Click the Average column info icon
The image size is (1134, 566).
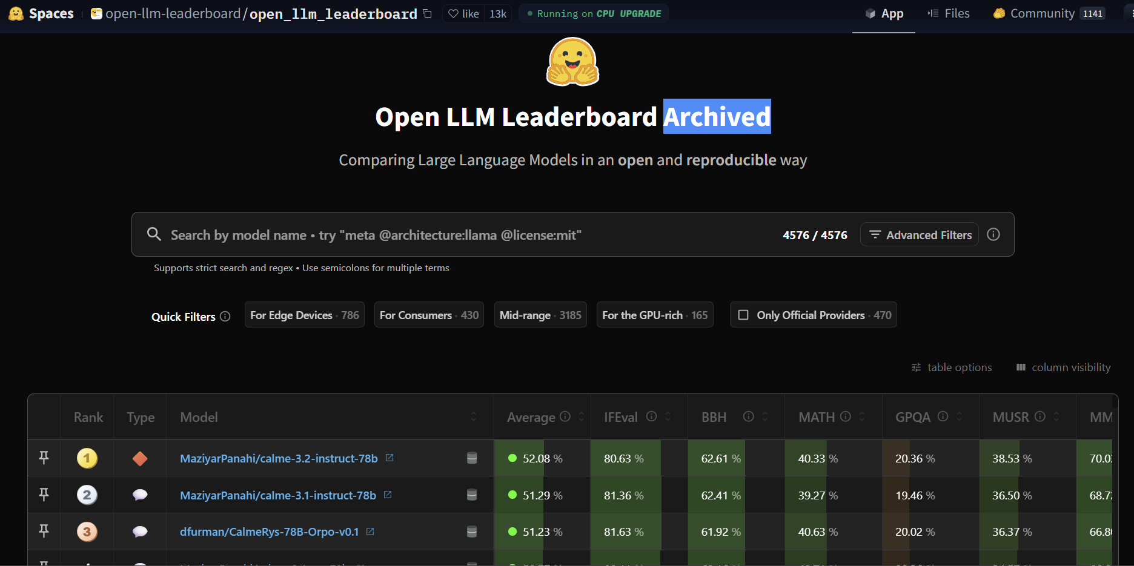(565, 416)
